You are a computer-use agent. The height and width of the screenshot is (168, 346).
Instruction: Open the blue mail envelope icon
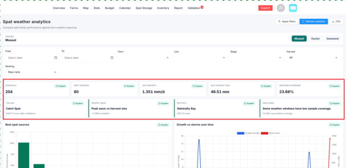coord(293,8)
